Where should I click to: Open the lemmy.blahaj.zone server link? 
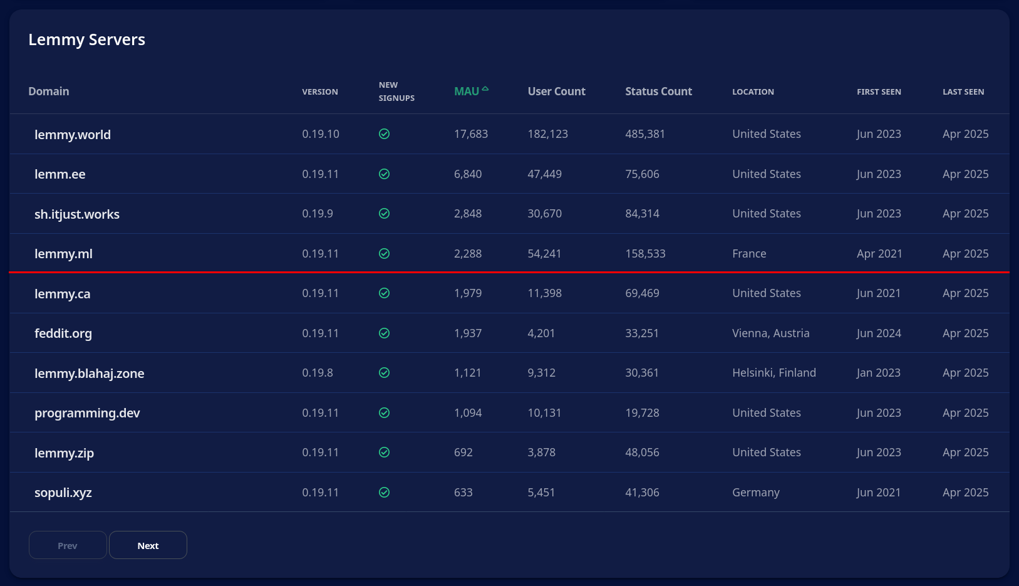90,374
